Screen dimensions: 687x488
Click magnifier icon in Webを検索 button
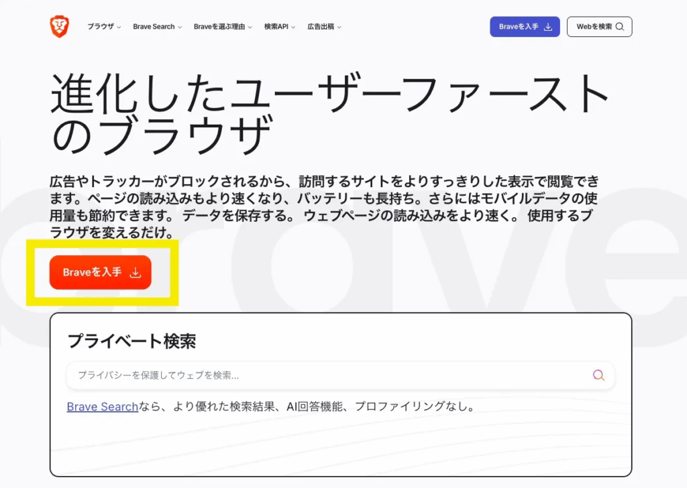click(619, 27)
